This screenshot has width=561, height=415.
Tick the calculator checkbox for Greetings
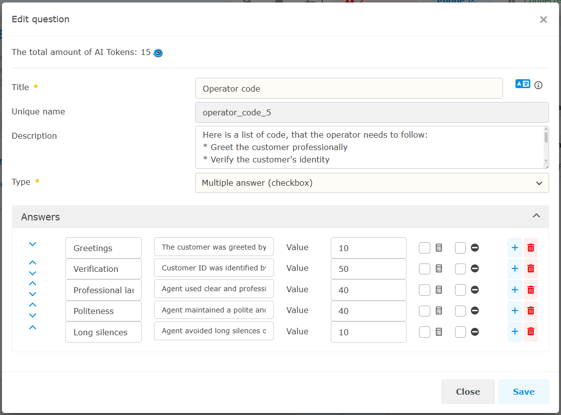(424, 248)
